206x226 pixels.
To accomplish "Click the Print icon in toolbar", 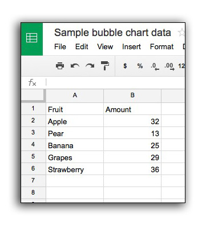I will [60, 66].
